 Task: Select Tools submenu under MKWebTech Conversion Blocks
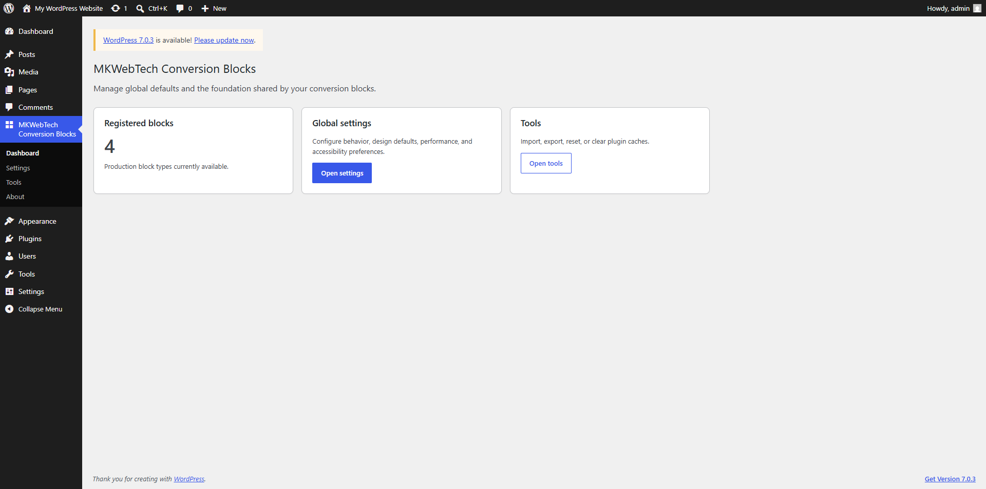point(14,182)
